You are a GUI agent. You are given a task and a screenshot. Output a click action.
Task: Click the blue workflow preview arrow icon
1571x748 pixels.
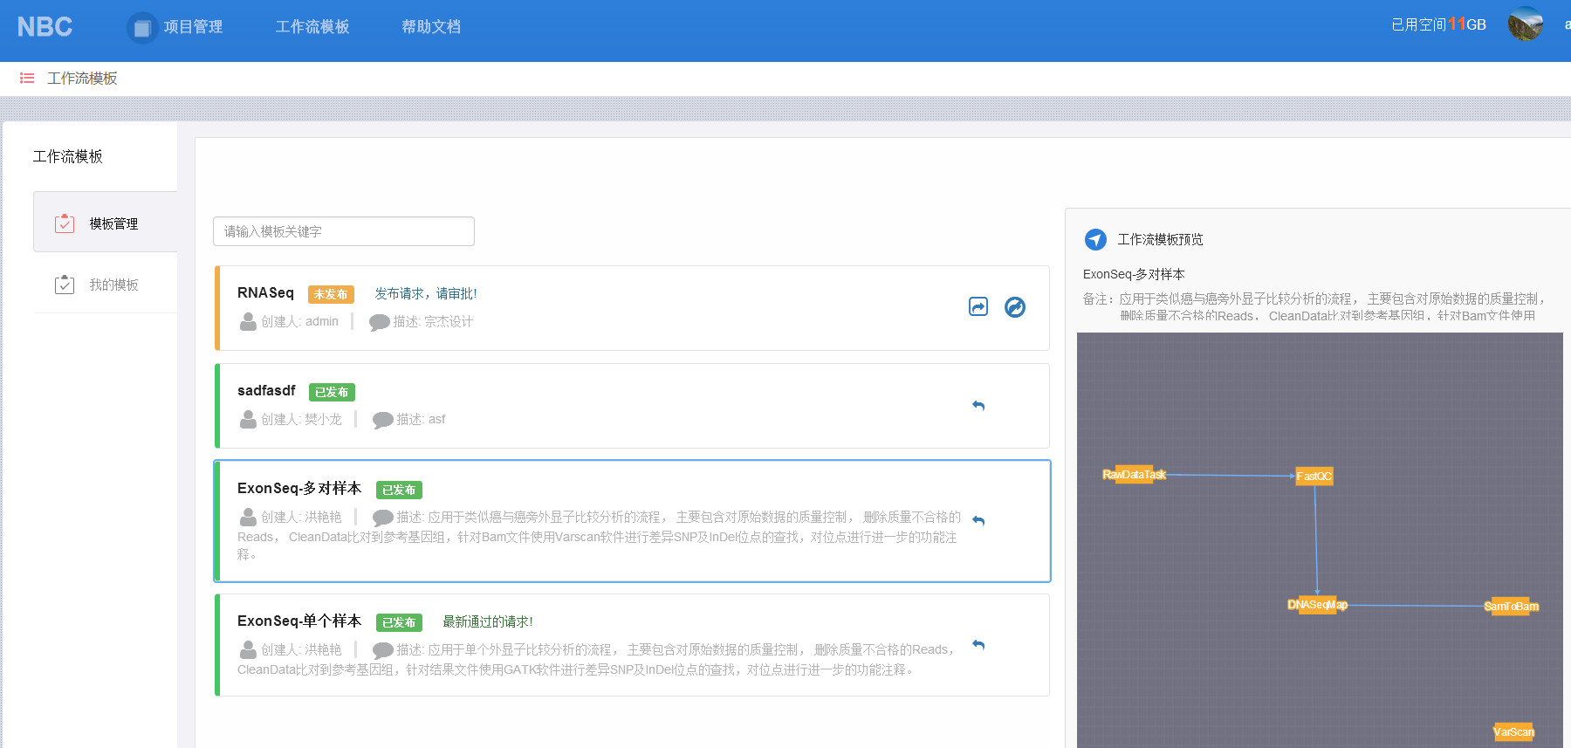[1095, 239]
